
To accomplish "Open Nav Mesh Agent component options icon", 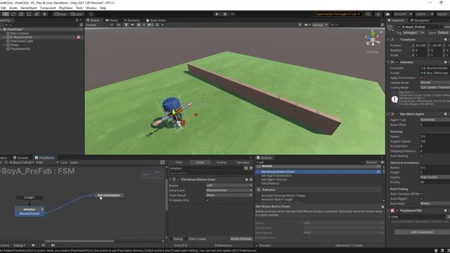I will click(445, 114).
